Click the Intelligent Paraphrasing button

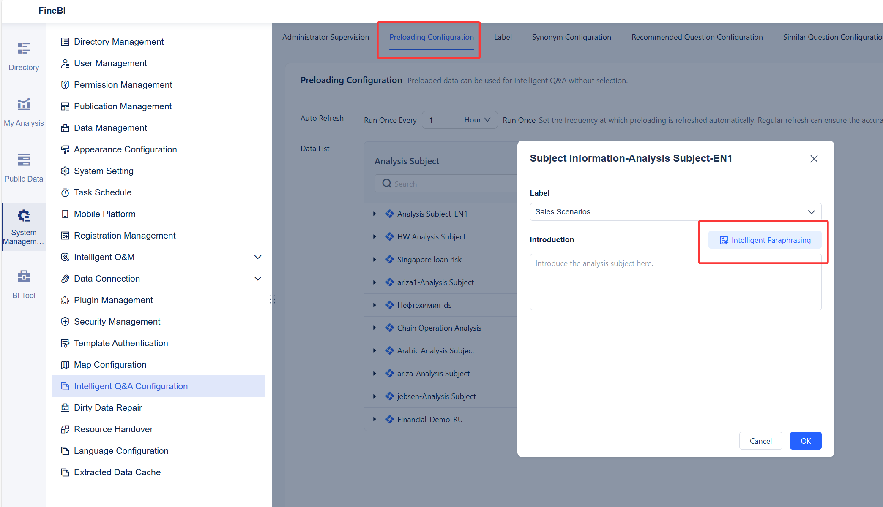click(764, 240)
